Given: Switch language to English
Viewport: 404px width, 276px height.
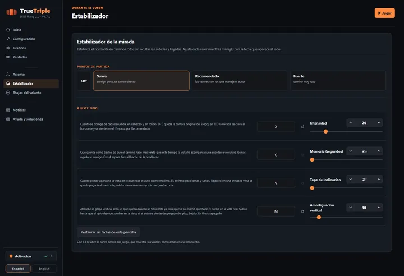Looking at the screenshot, I should coord(44,269).
